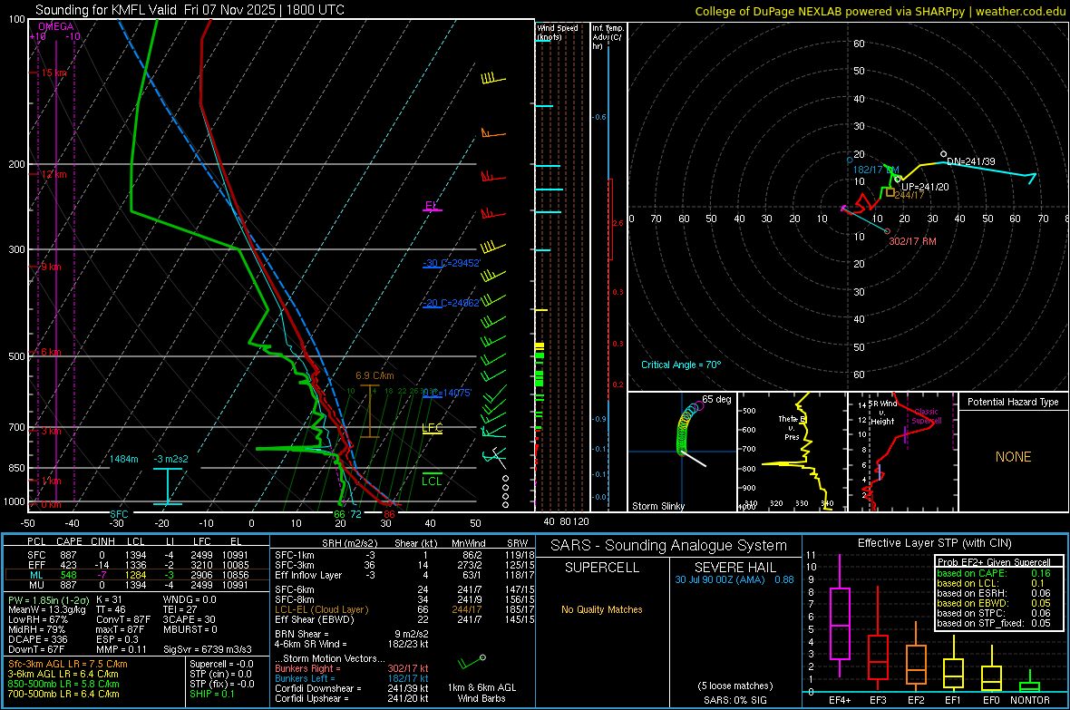Click the '15 km' height marker
This screenshot has height=710, width=1070.
tap(54, 73)
